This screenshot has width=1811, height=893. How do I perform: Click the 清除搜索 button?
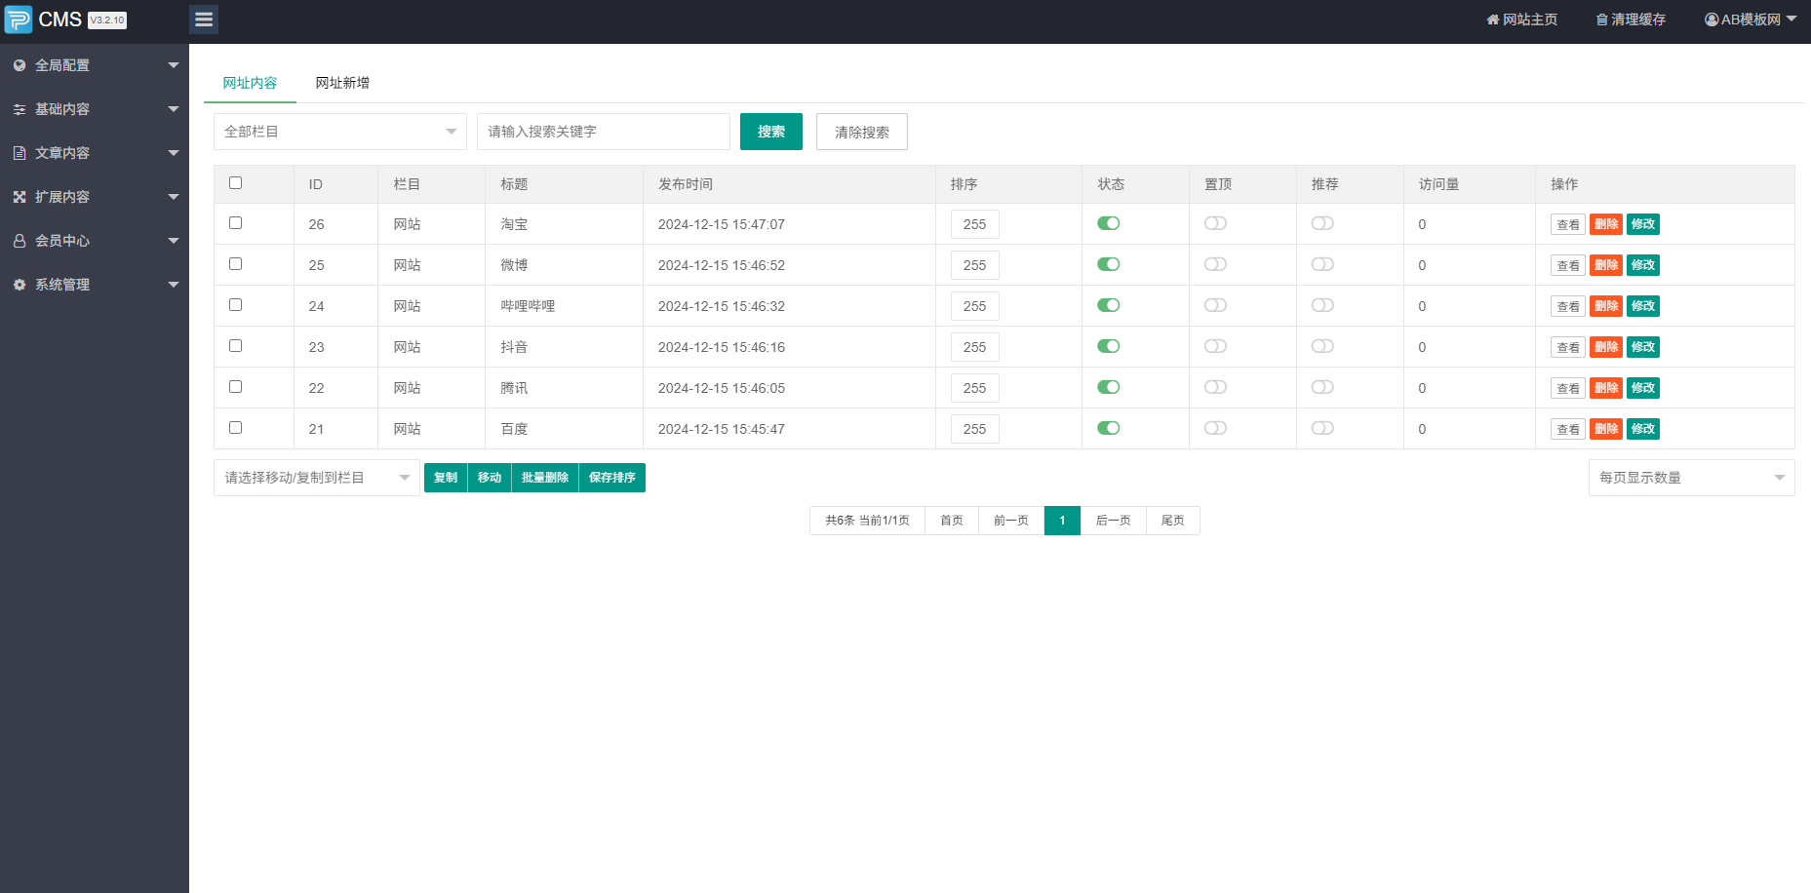pos(862,132)
